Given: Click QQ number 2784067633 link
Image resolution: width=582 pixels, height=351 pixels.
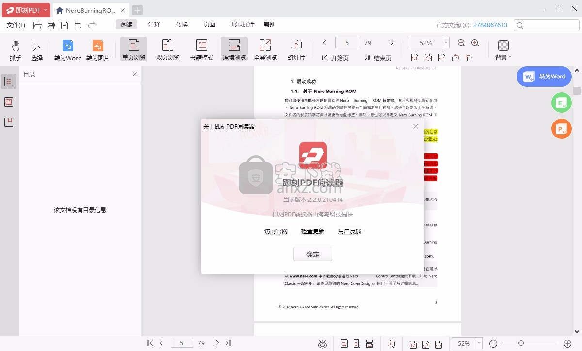Looking at the screenshot, I should [x=490, y=25].
